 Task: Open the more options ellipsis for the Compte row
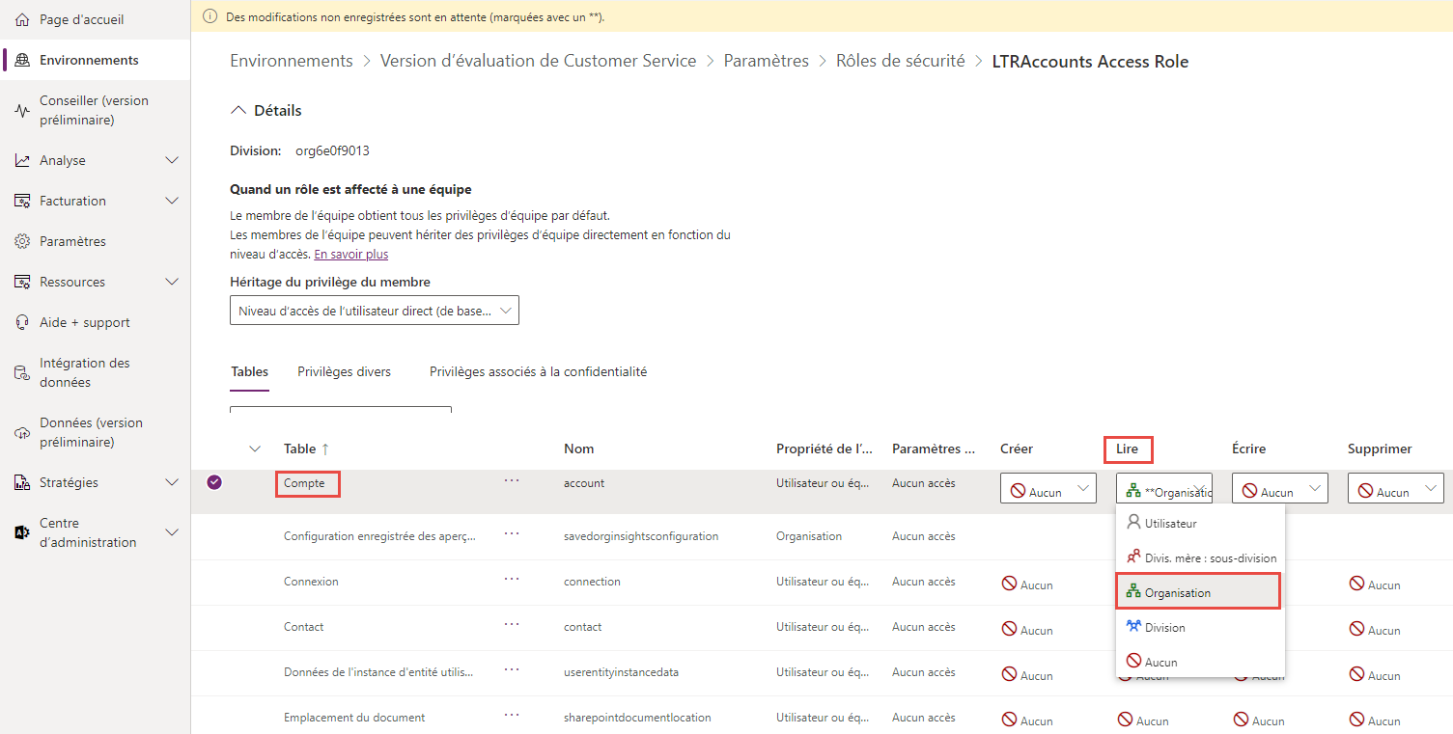[512, 480]
